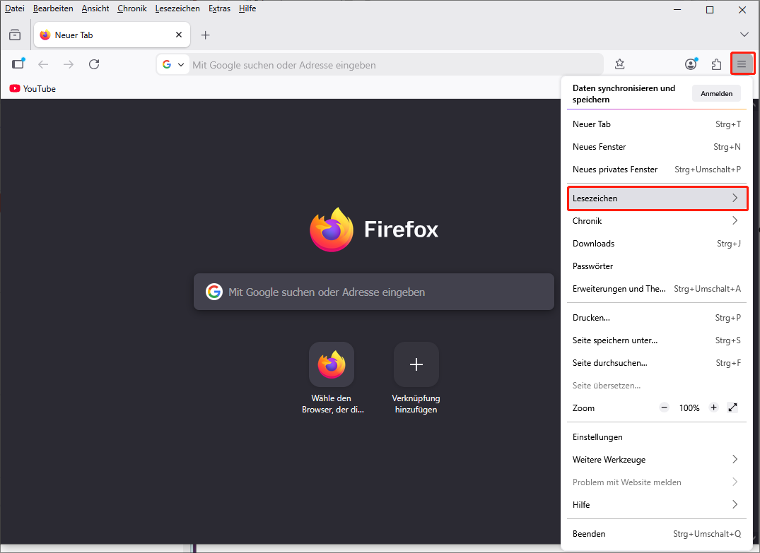This screenshot has width=760, height=553.
Task: Reset zoom via the 100% label
Action: tap(689, 408)
